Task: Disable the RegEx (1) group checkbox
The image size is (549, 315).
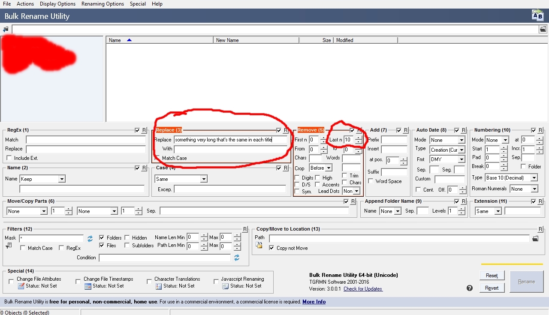Action: [x=137, y=130]
